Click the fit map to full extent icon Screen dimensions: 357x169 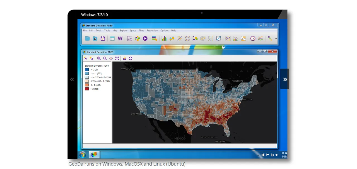click(117, 58)
